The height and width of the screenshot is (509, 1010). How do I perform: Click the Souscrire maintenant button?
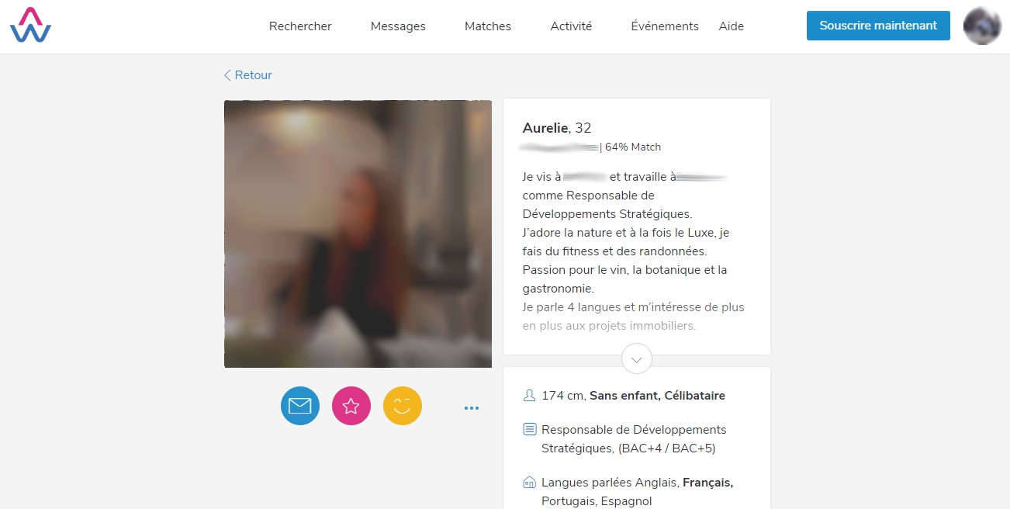click(878, 26)
